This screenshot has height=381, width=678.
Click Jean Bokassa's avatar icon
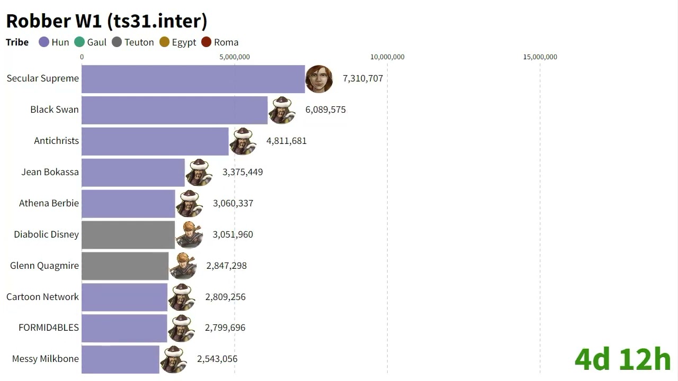(199, 172)
